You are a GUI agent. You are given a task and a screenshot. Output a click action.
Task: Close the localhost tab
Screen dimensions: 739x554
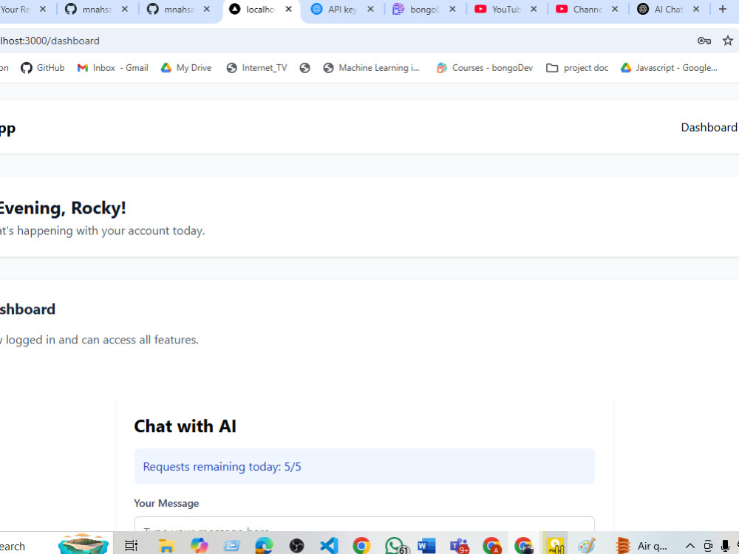[288, 9]
